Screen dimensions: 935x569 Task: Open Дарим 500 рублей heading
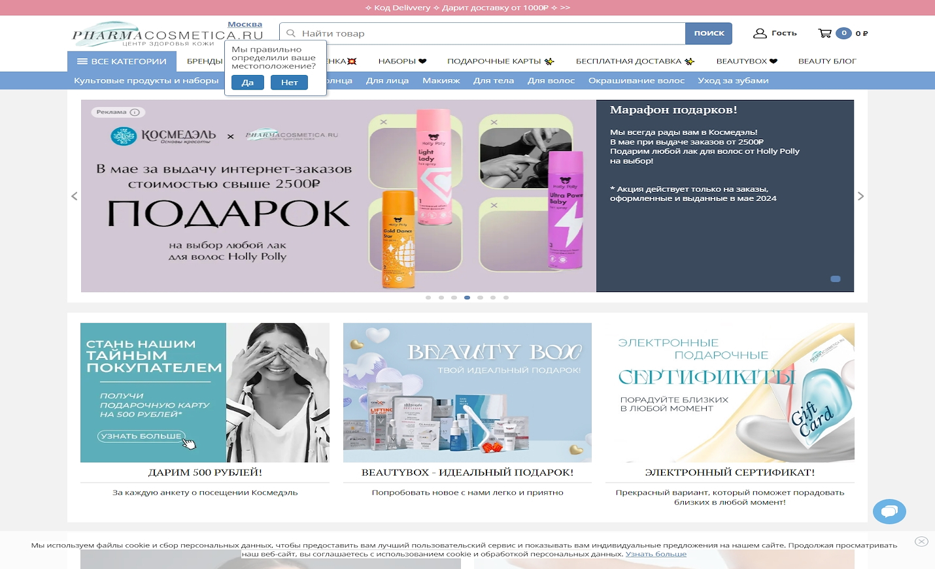205,472
